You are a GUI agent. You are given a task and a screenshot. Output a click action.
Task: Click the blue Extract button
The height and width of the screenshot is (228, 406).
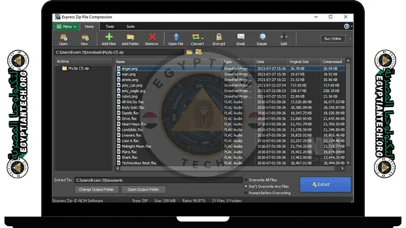point(325,184)
